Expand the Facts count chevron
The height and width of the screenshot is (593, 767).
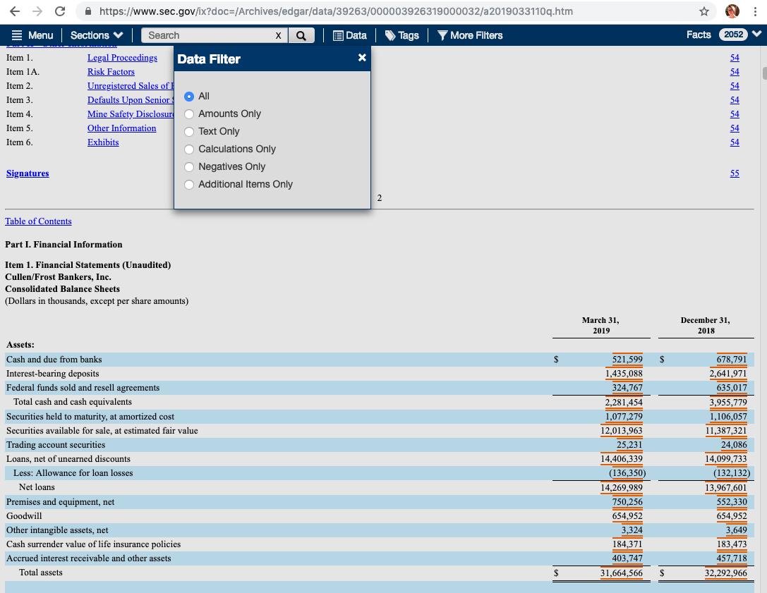coord(756,35)
